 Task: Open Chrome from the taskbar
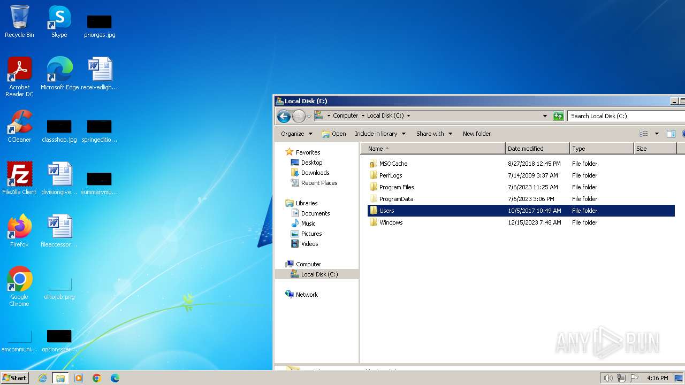[97, 378]
